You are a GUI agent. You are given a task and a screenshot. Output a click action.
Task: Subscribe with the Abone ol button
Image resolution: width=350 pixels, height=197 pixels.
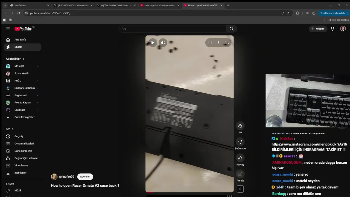click(85, 177)
